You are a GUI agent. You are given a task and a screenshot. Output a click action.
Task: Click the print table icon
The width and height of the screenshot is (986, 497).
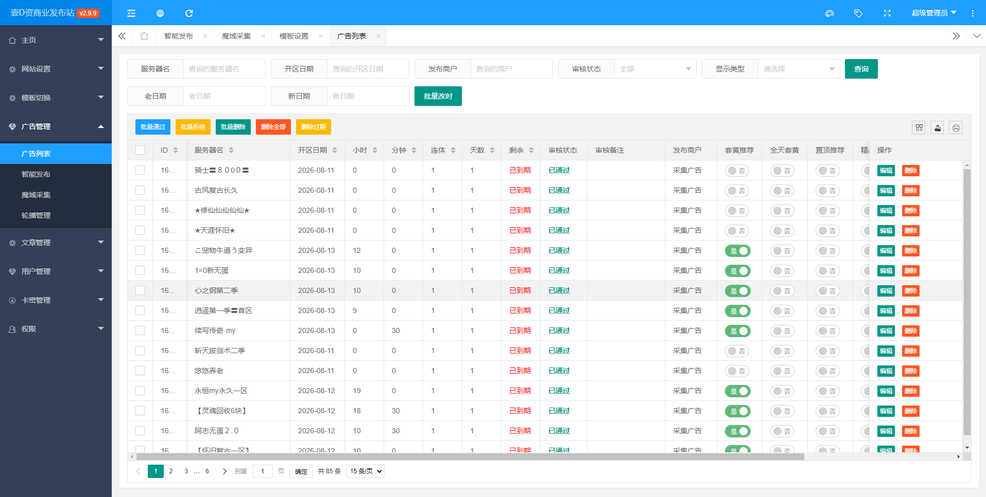[956, 127]
